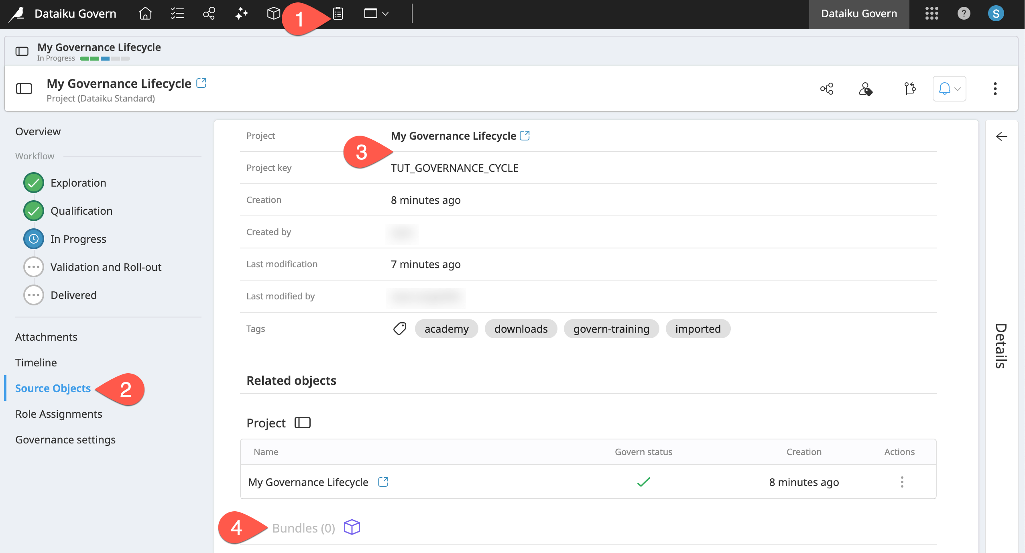
Task: Open the Timeline section
Action: click(36, 362)
